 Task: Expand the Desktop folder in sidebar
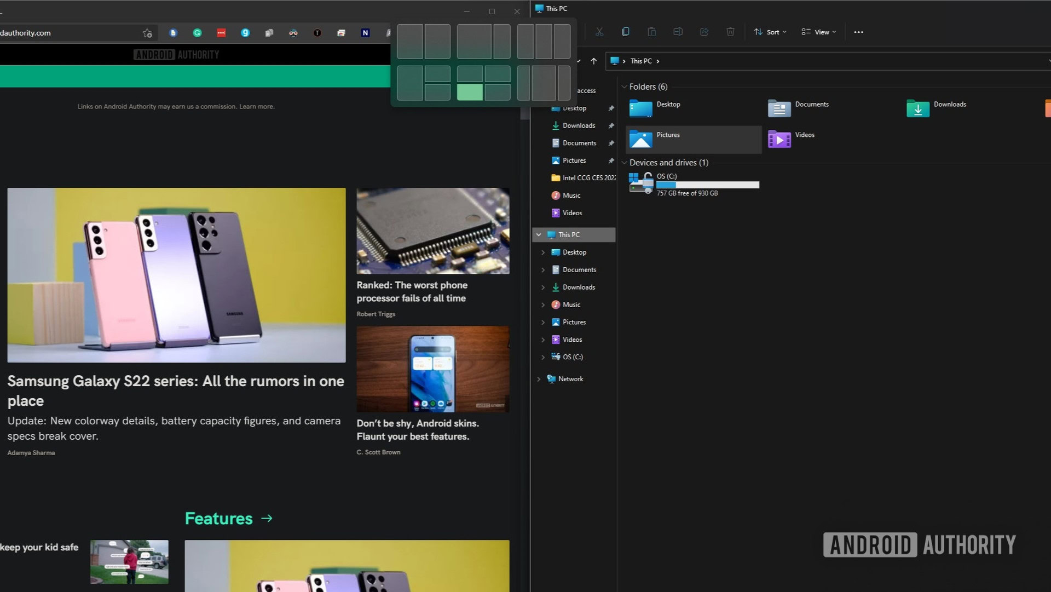click(x=544, y=252)
